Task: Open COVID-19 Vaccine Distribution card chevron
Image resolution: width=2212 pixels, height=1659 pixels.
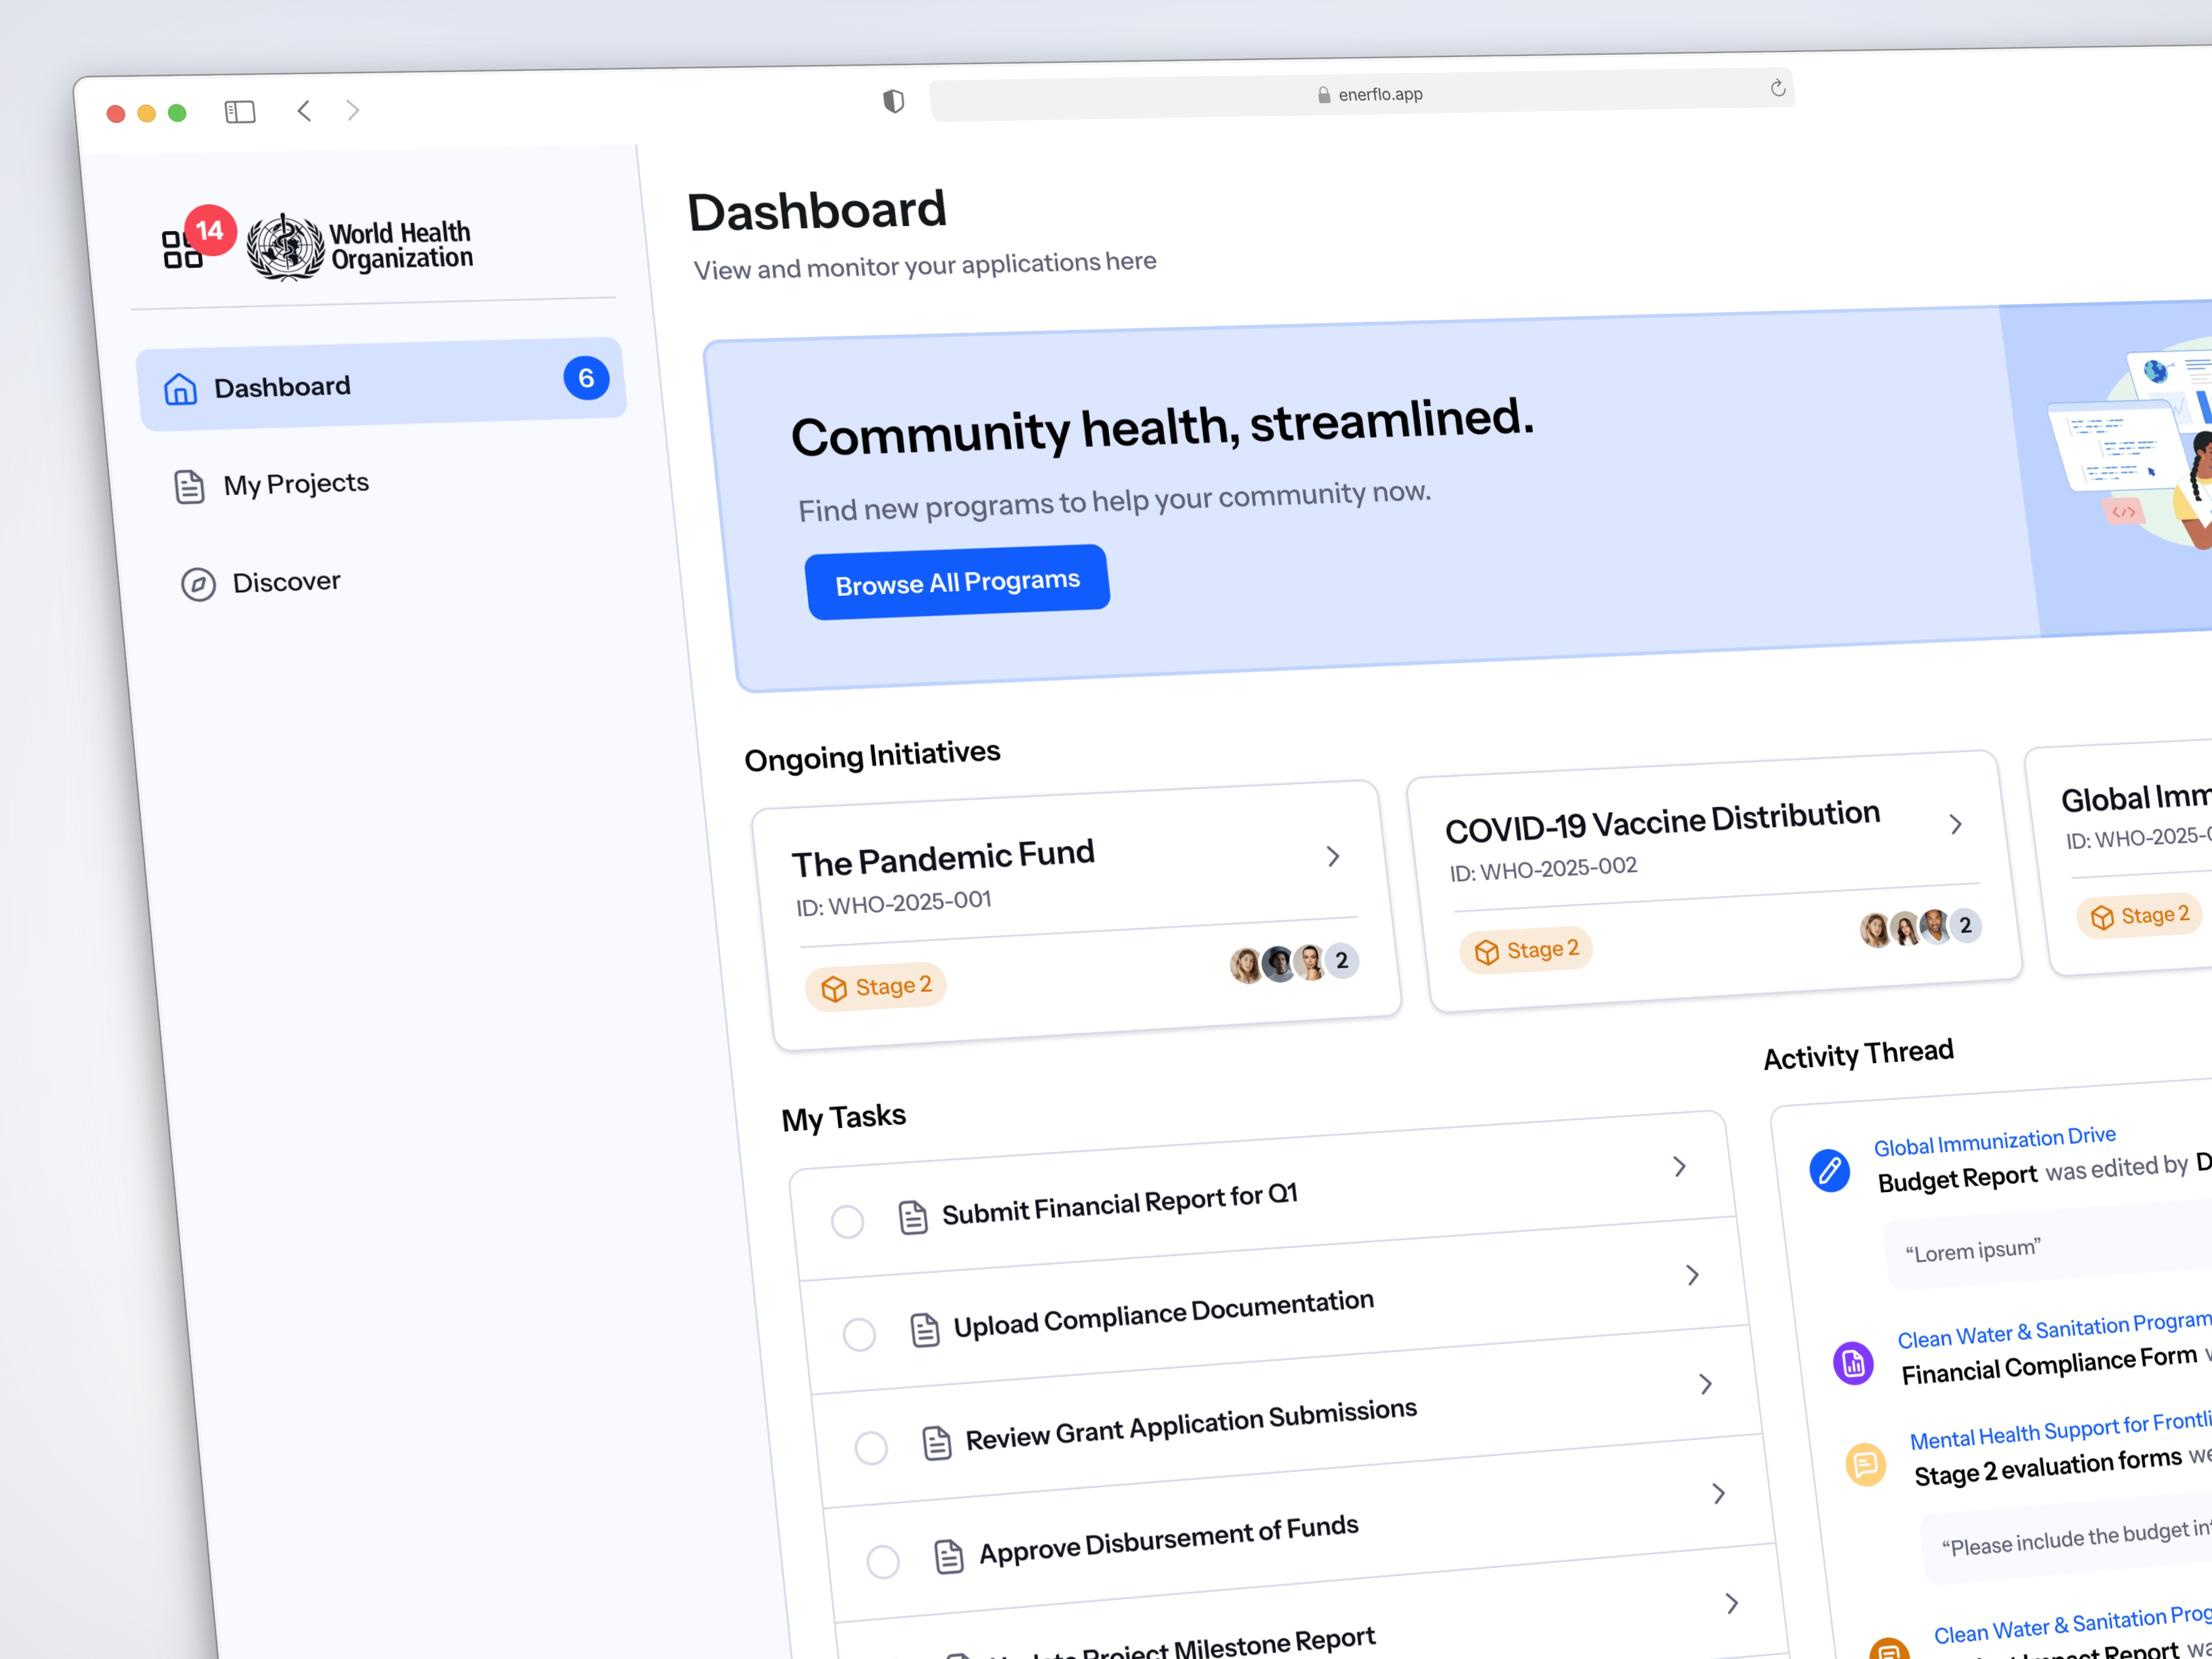Action: (x=1956, y=824)
